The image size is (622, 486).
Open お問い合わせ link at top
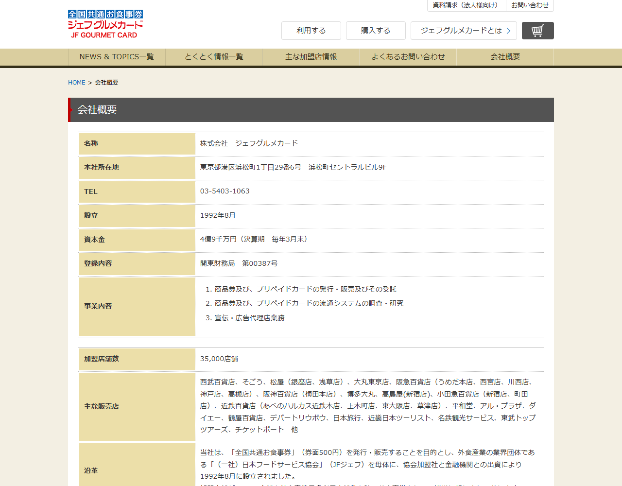pyautogui.click(x=530, y=5)
